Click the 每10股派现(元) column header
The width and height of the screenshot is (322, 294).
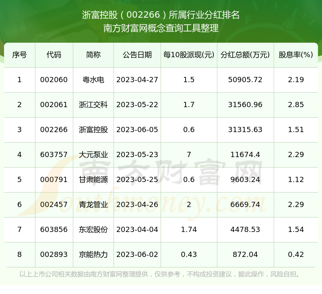tap(189, 55)
